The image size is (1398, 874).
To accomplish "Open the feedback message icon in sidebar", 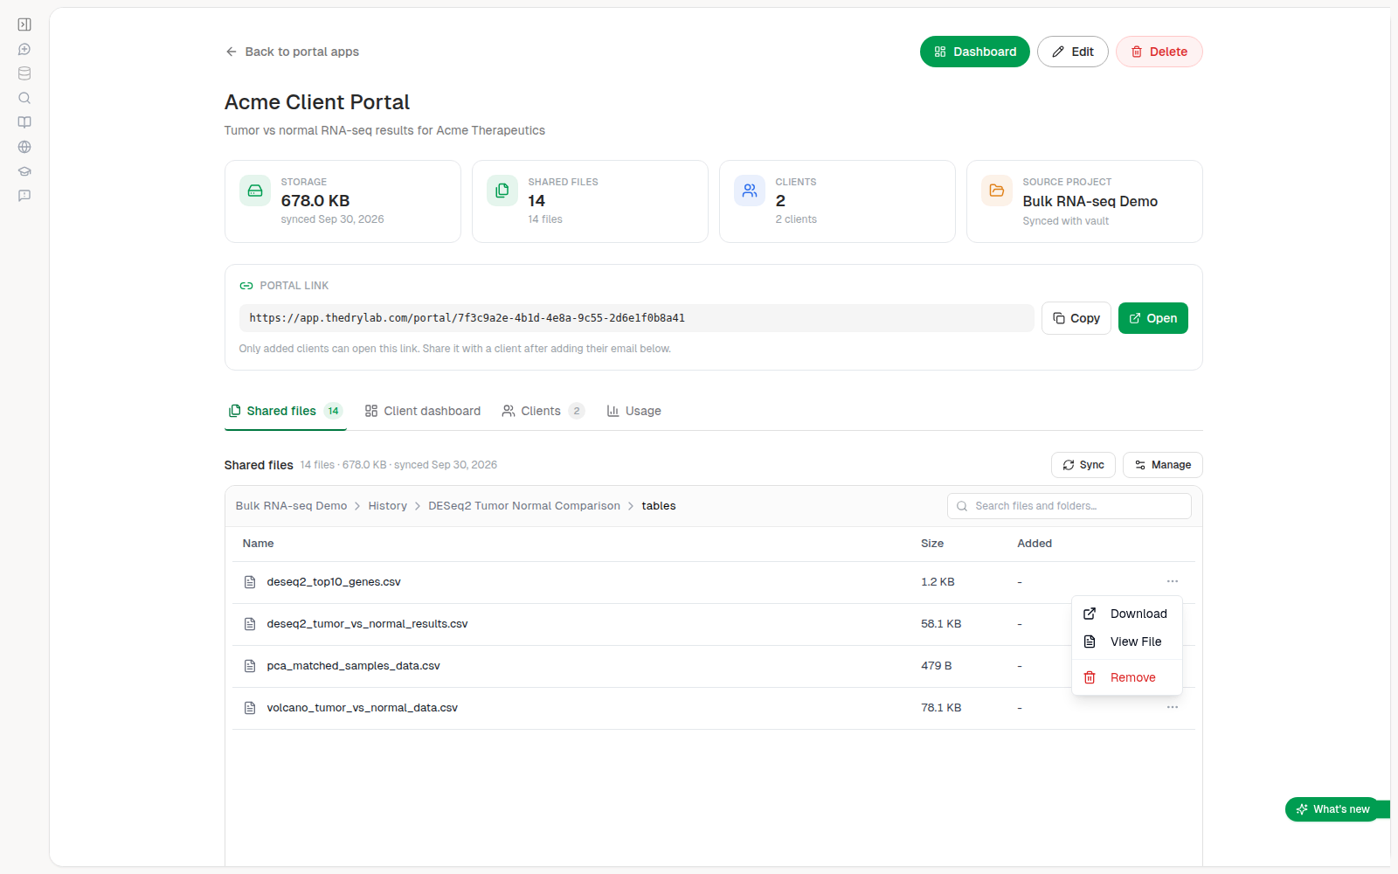I will (x=24, y=196).
